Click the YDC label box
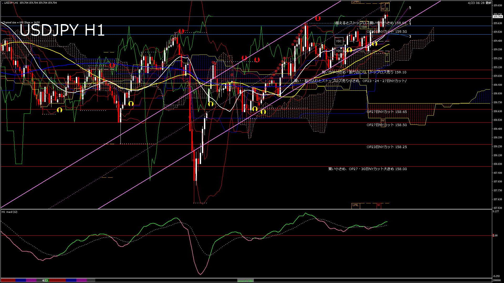Viewport: 504px width, 283px height. click(x=339, y=41)
